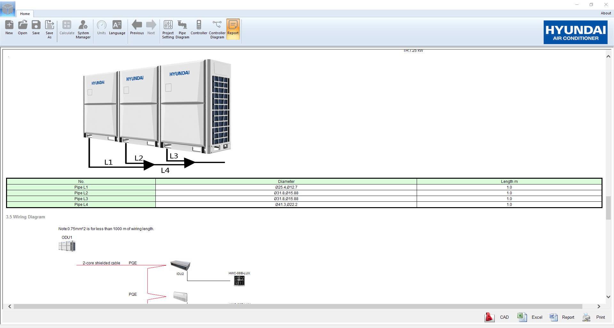Click the Length m column header
The image size is (614, 328).
click(509, 182)
